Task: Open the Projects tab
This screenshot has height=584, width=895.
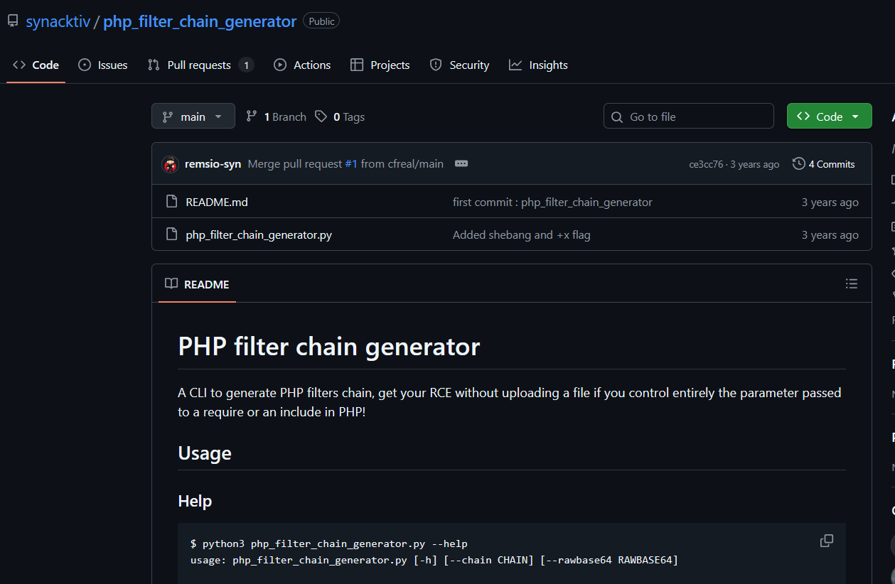Action: [380, 65]
